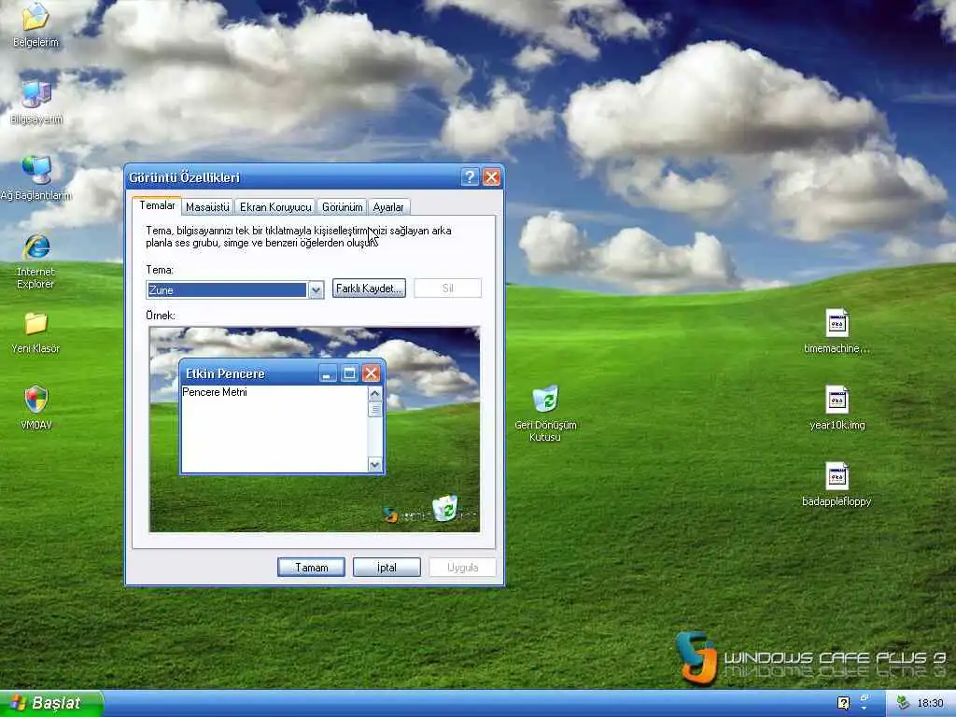956x717 pixels.
Task: Click the disabled Sil button
Action: tap(447, 288)
